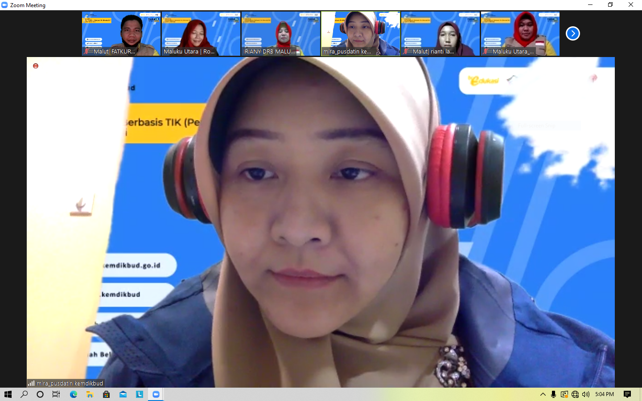Open Microsoft Store from the taskbar

tap(106, 394)
